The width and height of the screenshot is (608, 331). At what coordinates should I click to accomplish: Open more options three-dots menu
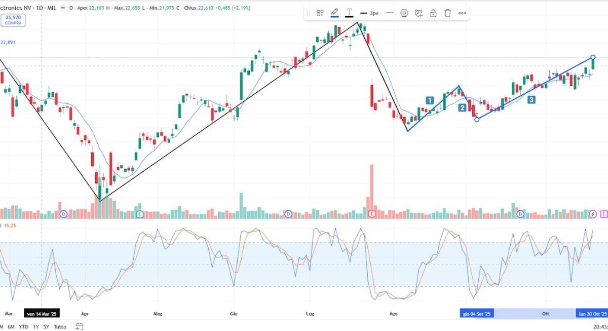tap(462, 13)
